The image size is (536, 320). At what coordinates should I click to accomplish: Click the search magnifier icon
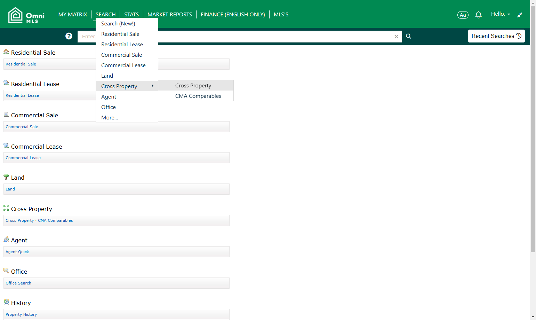click(x=409, y=36)
